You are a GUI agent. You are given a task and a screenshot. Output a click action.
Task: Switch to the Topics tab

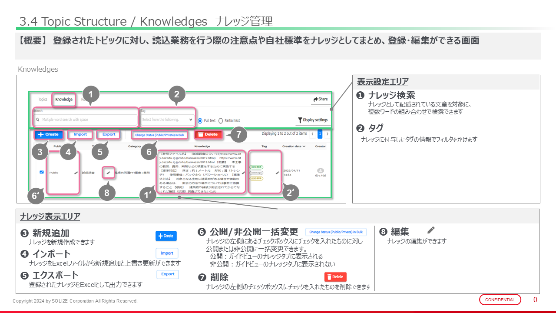point(43,100)
